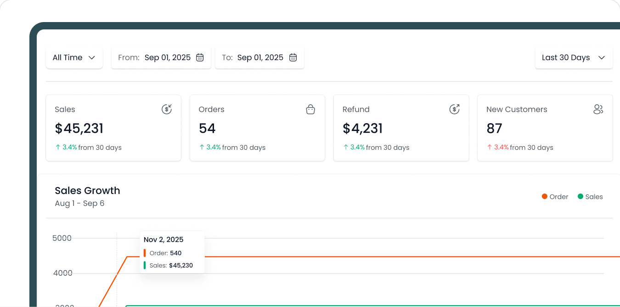620x307 pixels.
Task: Click the Refund dollar arrow icon
Action: coord(454,109)
